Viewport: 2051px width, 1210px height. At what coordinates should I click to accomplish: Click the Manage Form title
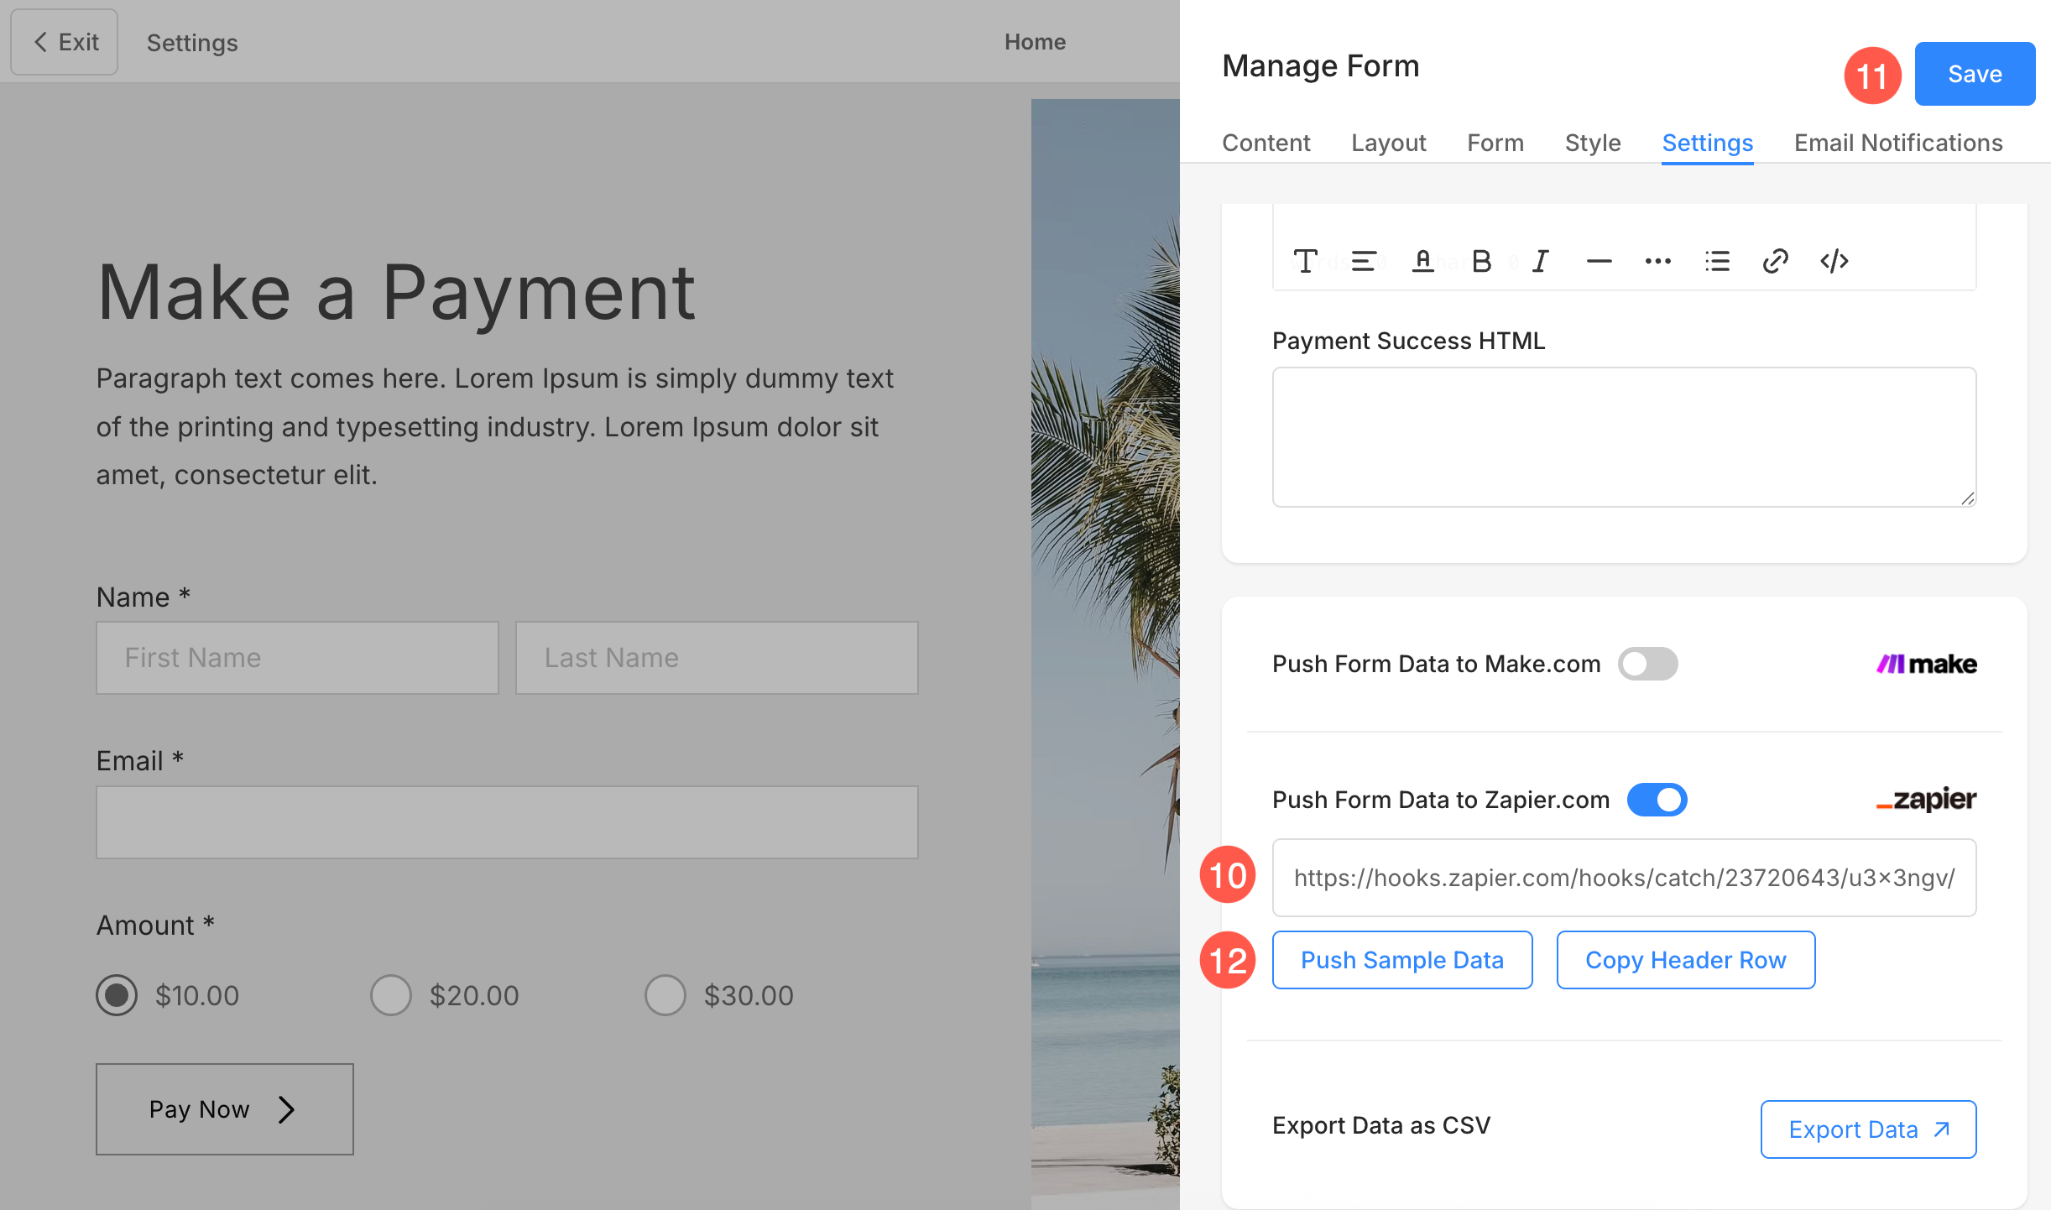coord(1320,65)
